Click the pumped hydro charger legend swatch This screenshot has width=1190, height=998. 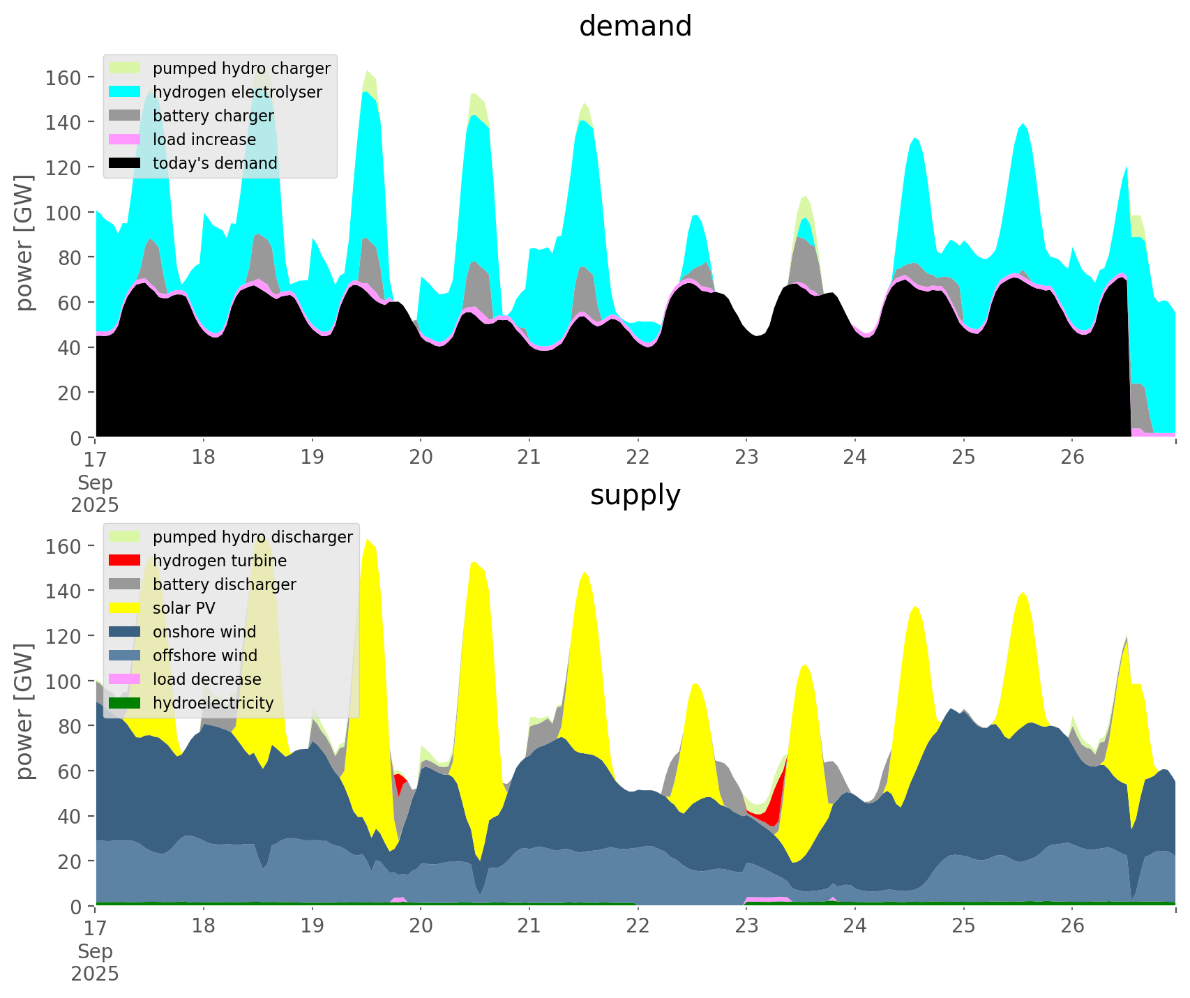tap(125, 68)
